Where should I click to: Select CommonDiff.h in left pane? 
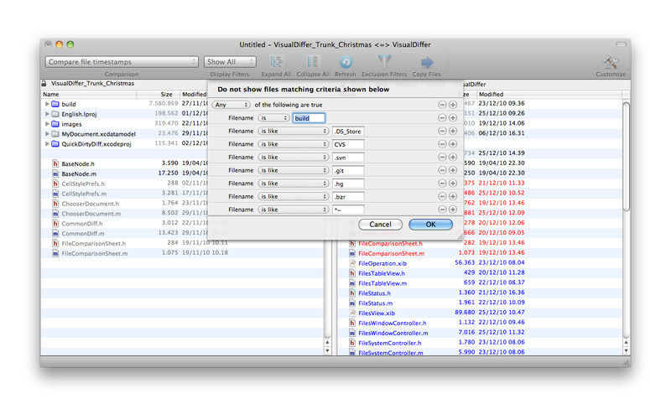coord(82,223)
